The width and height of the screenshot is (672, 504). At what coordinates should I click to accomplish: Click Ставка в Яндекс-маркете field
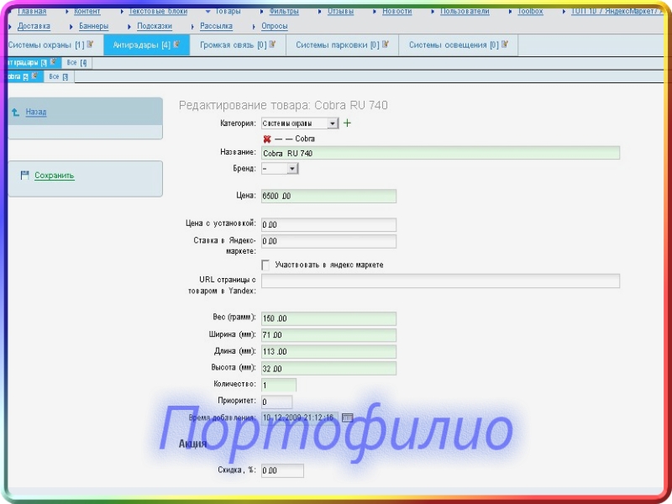(328, 241)
